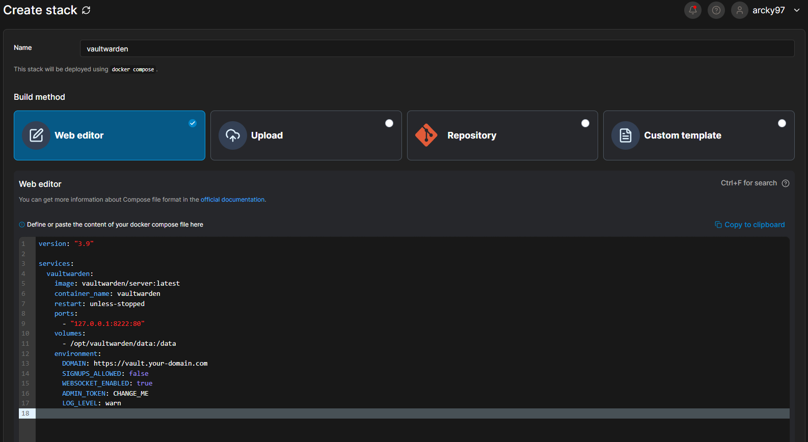Click the "127.0.0.1:8222:80" port mapping
Screen dimensions: 808x442
point(107,324)
